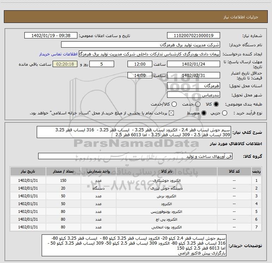Viewport: 272px width, 263px height.
Task: Select the کالا/خدمت radio button
Action: [x=174, y=104]
